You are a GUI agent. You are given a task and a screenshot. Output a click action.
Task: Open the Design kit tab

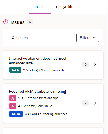click(64, 7)
